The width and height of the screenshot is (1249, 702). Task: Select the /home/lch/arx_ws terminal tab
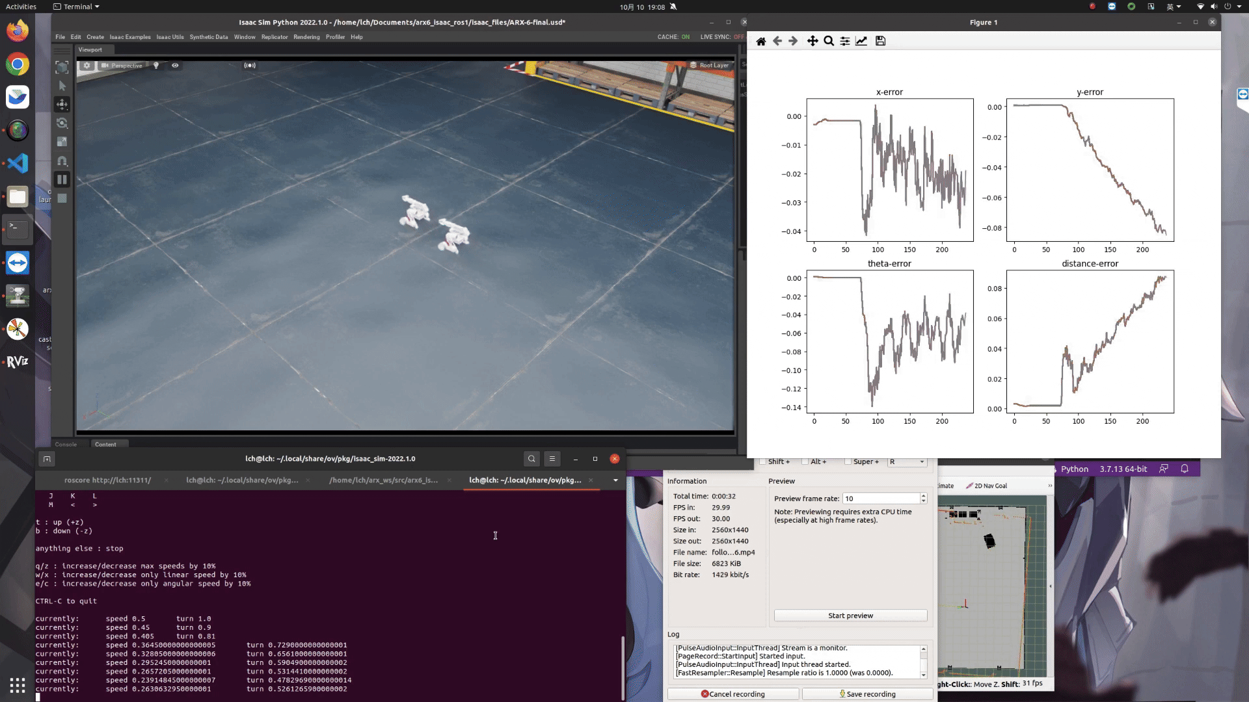pos(383,480)
